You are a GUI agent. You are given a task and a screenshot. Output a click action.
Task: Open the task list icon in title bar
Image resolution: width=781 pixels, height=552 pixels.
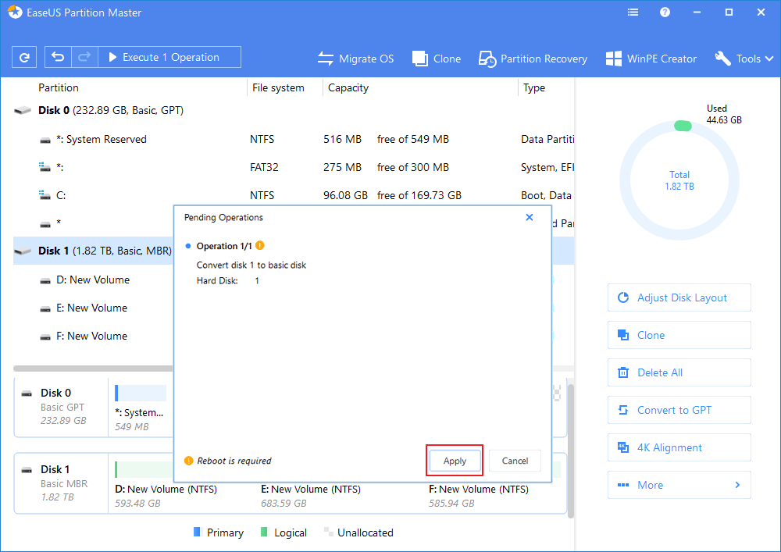click(x=633, y=12)
